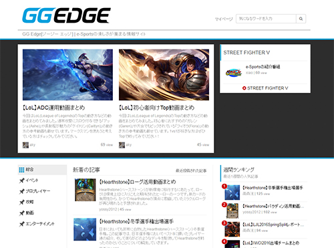Open rank 3 LJL2016SpringSplit thumbnail
Screen dimensions: 334x248
232,229
